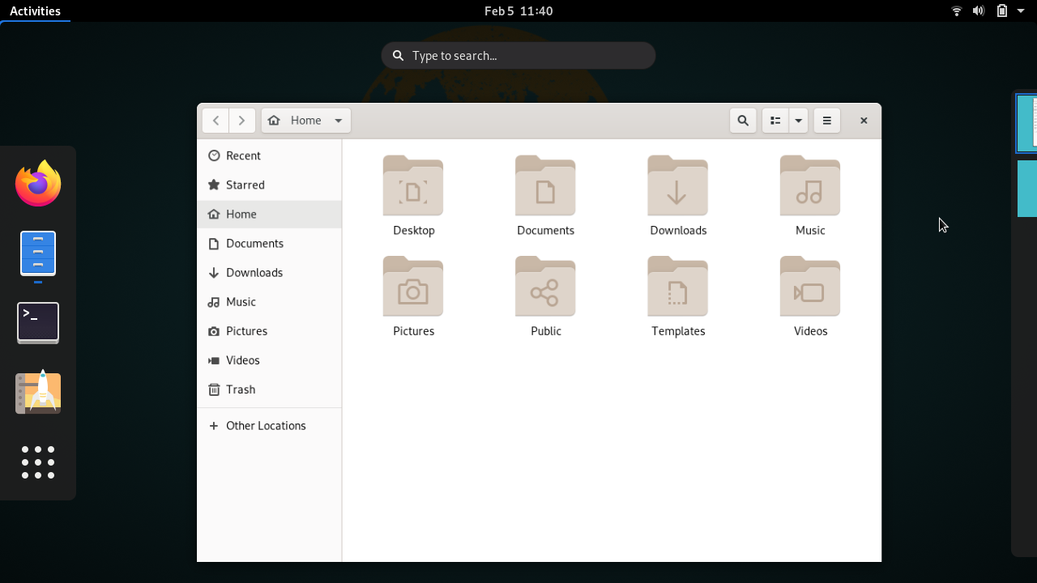The image size is (1037, 583).
Task: Activate search in the Files toolbar
Action: (x=743, y=120)
